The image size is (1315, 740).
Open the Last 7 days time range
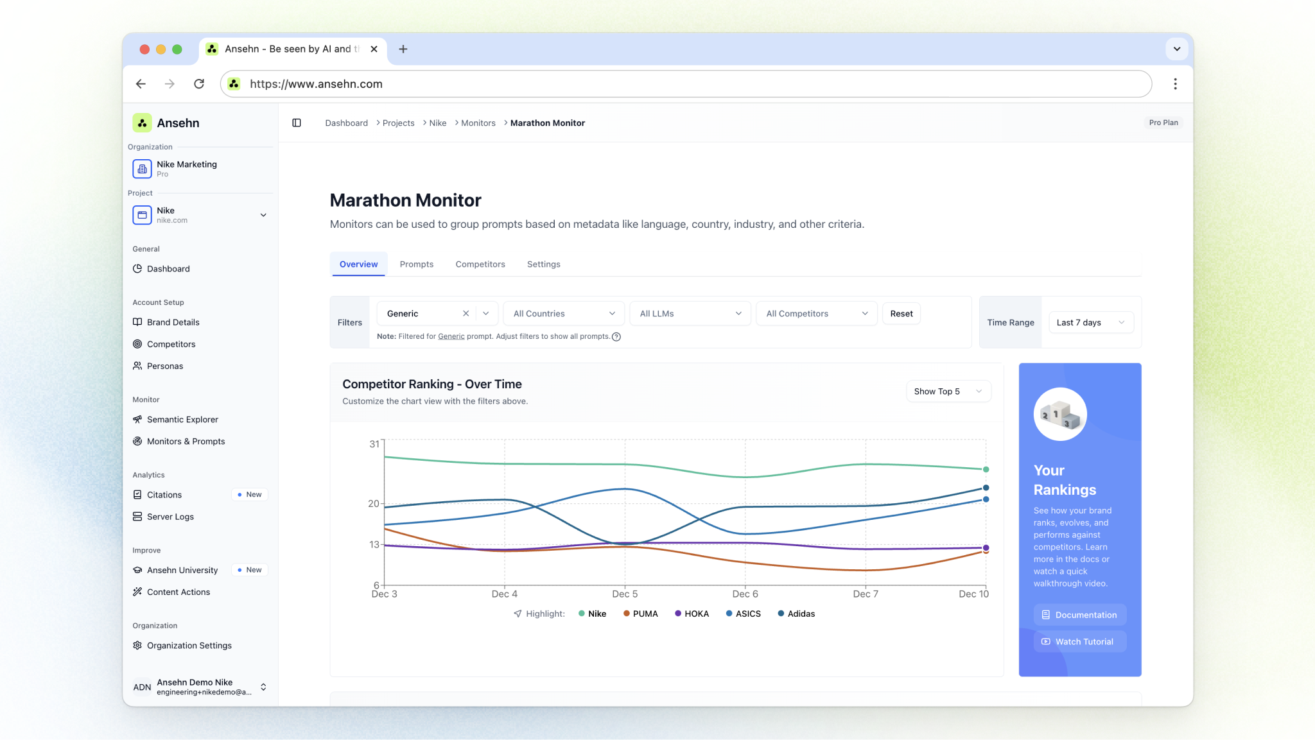pos(1090,322)
